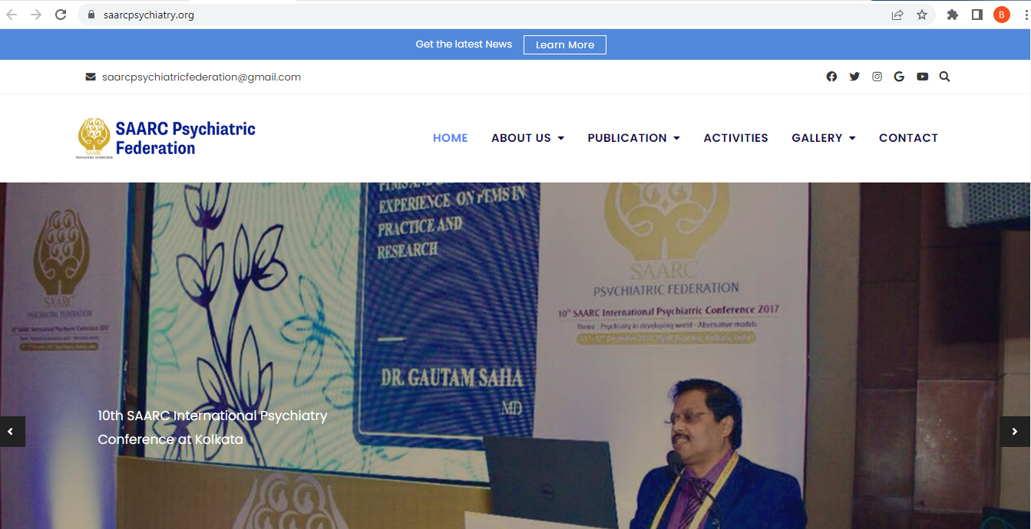
Task: Open site search magnifier icon
Action: pyautogui.click(x=944, y=77)
